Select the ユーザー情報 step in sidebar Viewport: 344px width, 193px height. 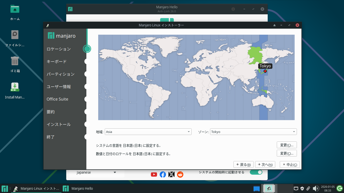coord(59,87)
